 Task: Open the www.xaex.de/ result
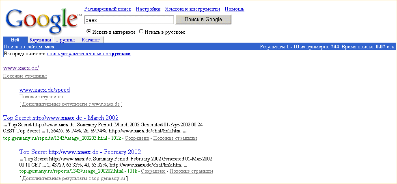tap(21, 68)
